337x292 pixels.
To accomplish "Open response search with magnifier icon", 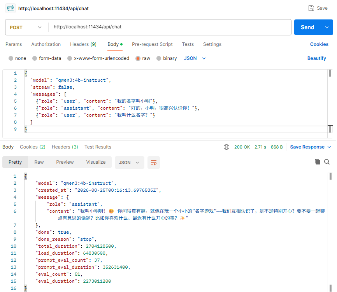I will 326,162.
